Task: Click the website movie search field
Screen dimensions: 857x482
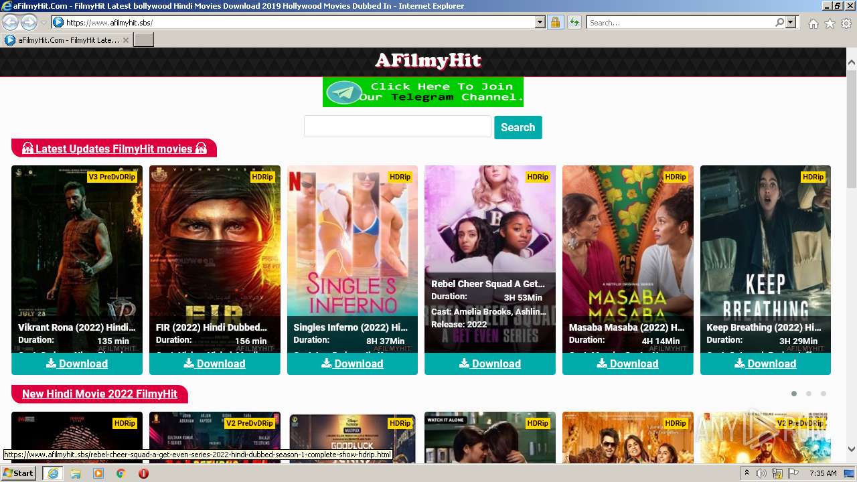Action: point(398,127)
